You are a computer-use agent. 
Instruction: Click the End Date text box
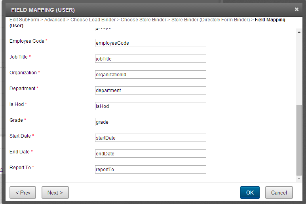(x=150, y=154)
